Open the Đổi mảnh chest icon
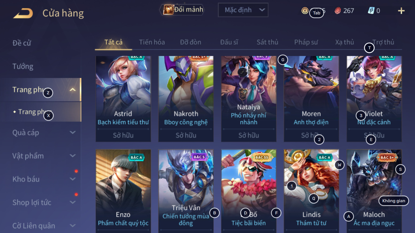Screen dimensions: 415x233 point(169,10)
